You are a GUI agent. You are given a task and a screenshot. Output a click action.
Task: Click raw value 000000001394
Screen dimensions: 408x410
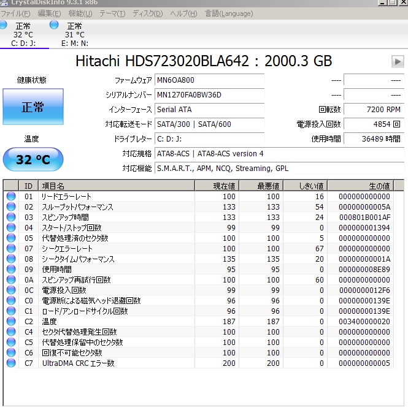pos(364,228)
